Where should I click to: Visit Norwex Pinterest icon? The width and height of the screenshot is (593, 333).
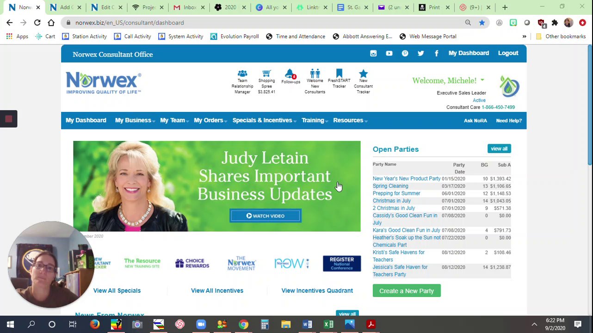click(x=405, y=53)
